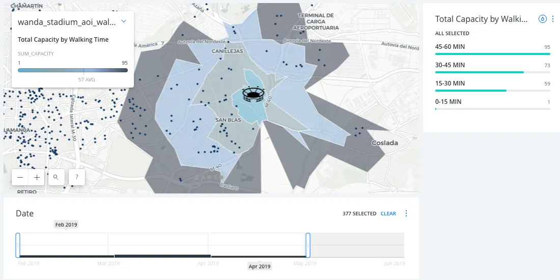Click the SUM_CAPACITY legend gradient bar
This screenshot has width=560, height=280.
click(x=72, y=70)
